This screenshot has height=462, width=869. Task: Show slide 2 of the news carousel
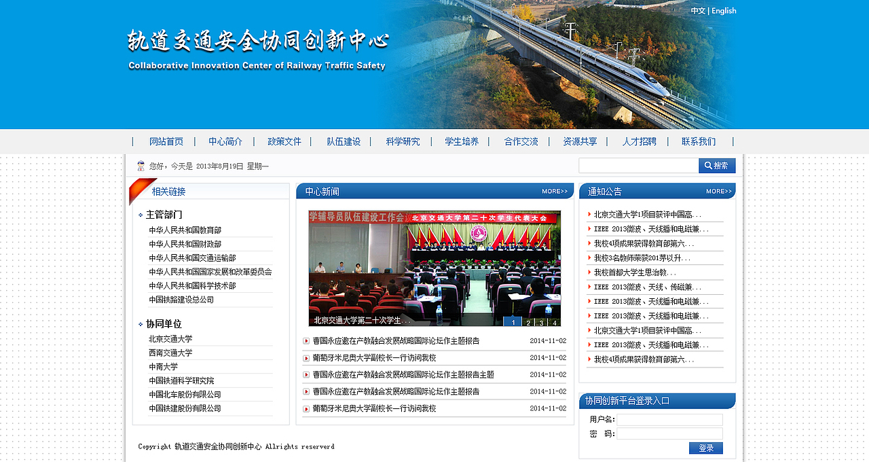tap(528, 323)
